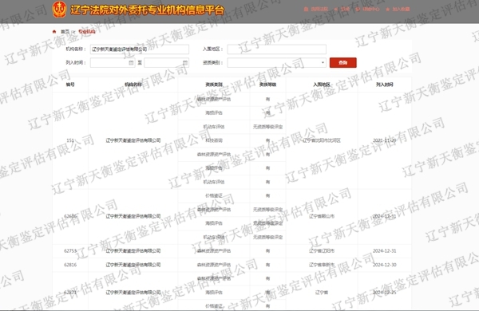
Task: Click the 2021-11-29 date cell
Action: 384,140
